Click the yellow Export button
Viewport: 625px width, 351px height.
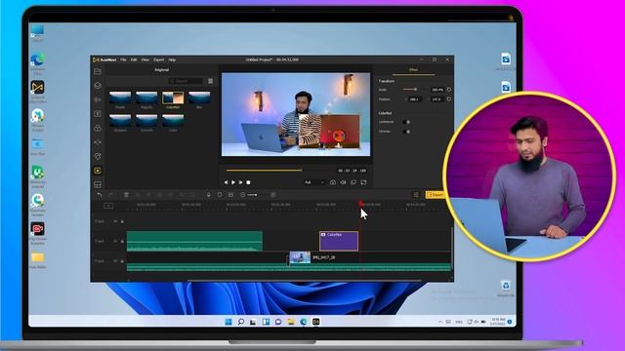point(436,195)
